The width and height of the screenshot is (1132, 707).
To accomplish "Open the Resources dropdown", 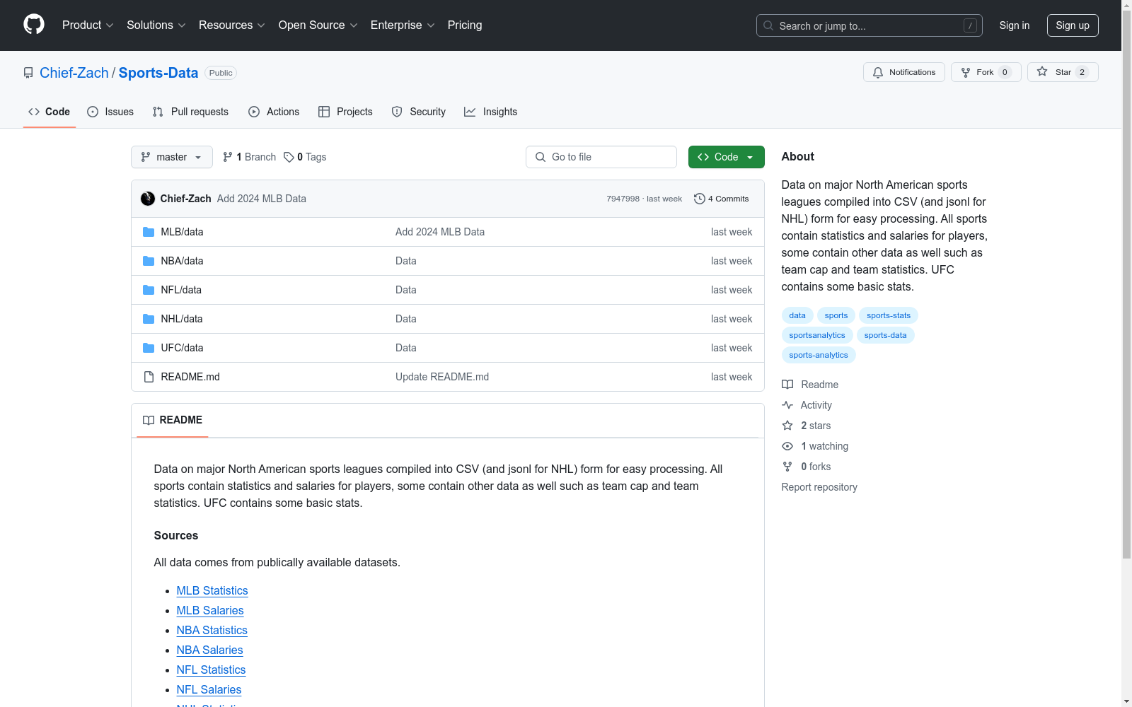I will coord(232,25).
